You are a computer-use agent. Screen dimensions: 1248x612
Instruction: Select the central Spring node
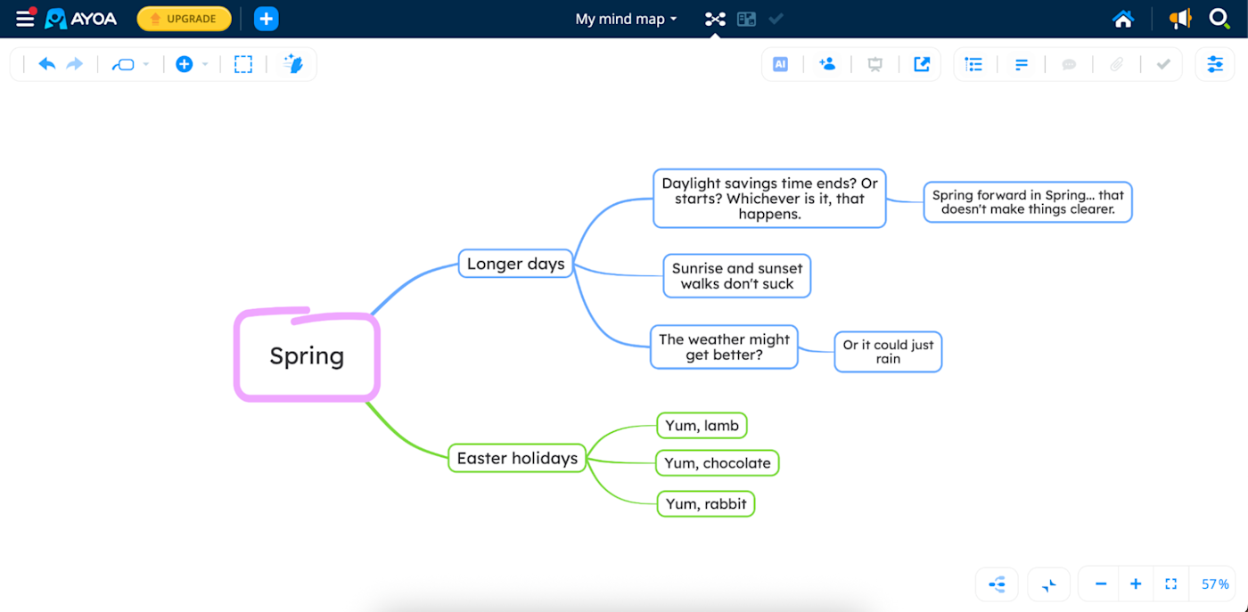click(307, 355)
